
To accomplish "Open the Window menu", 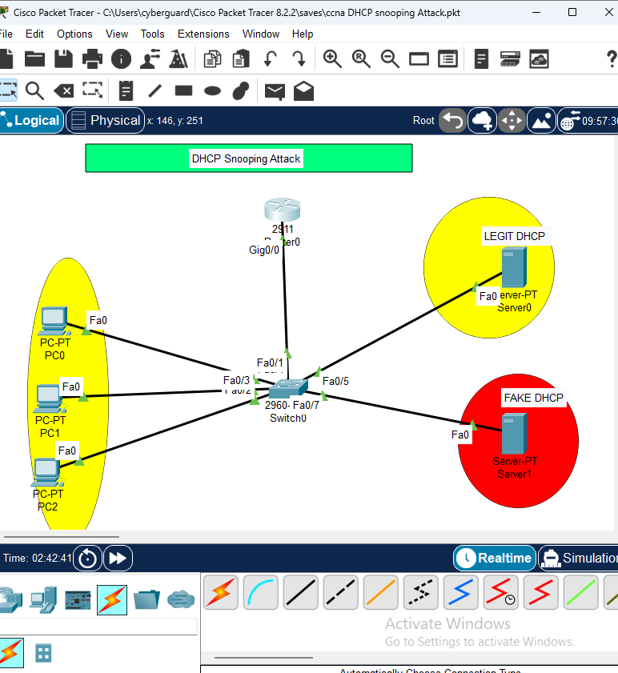I will point(261,34).
